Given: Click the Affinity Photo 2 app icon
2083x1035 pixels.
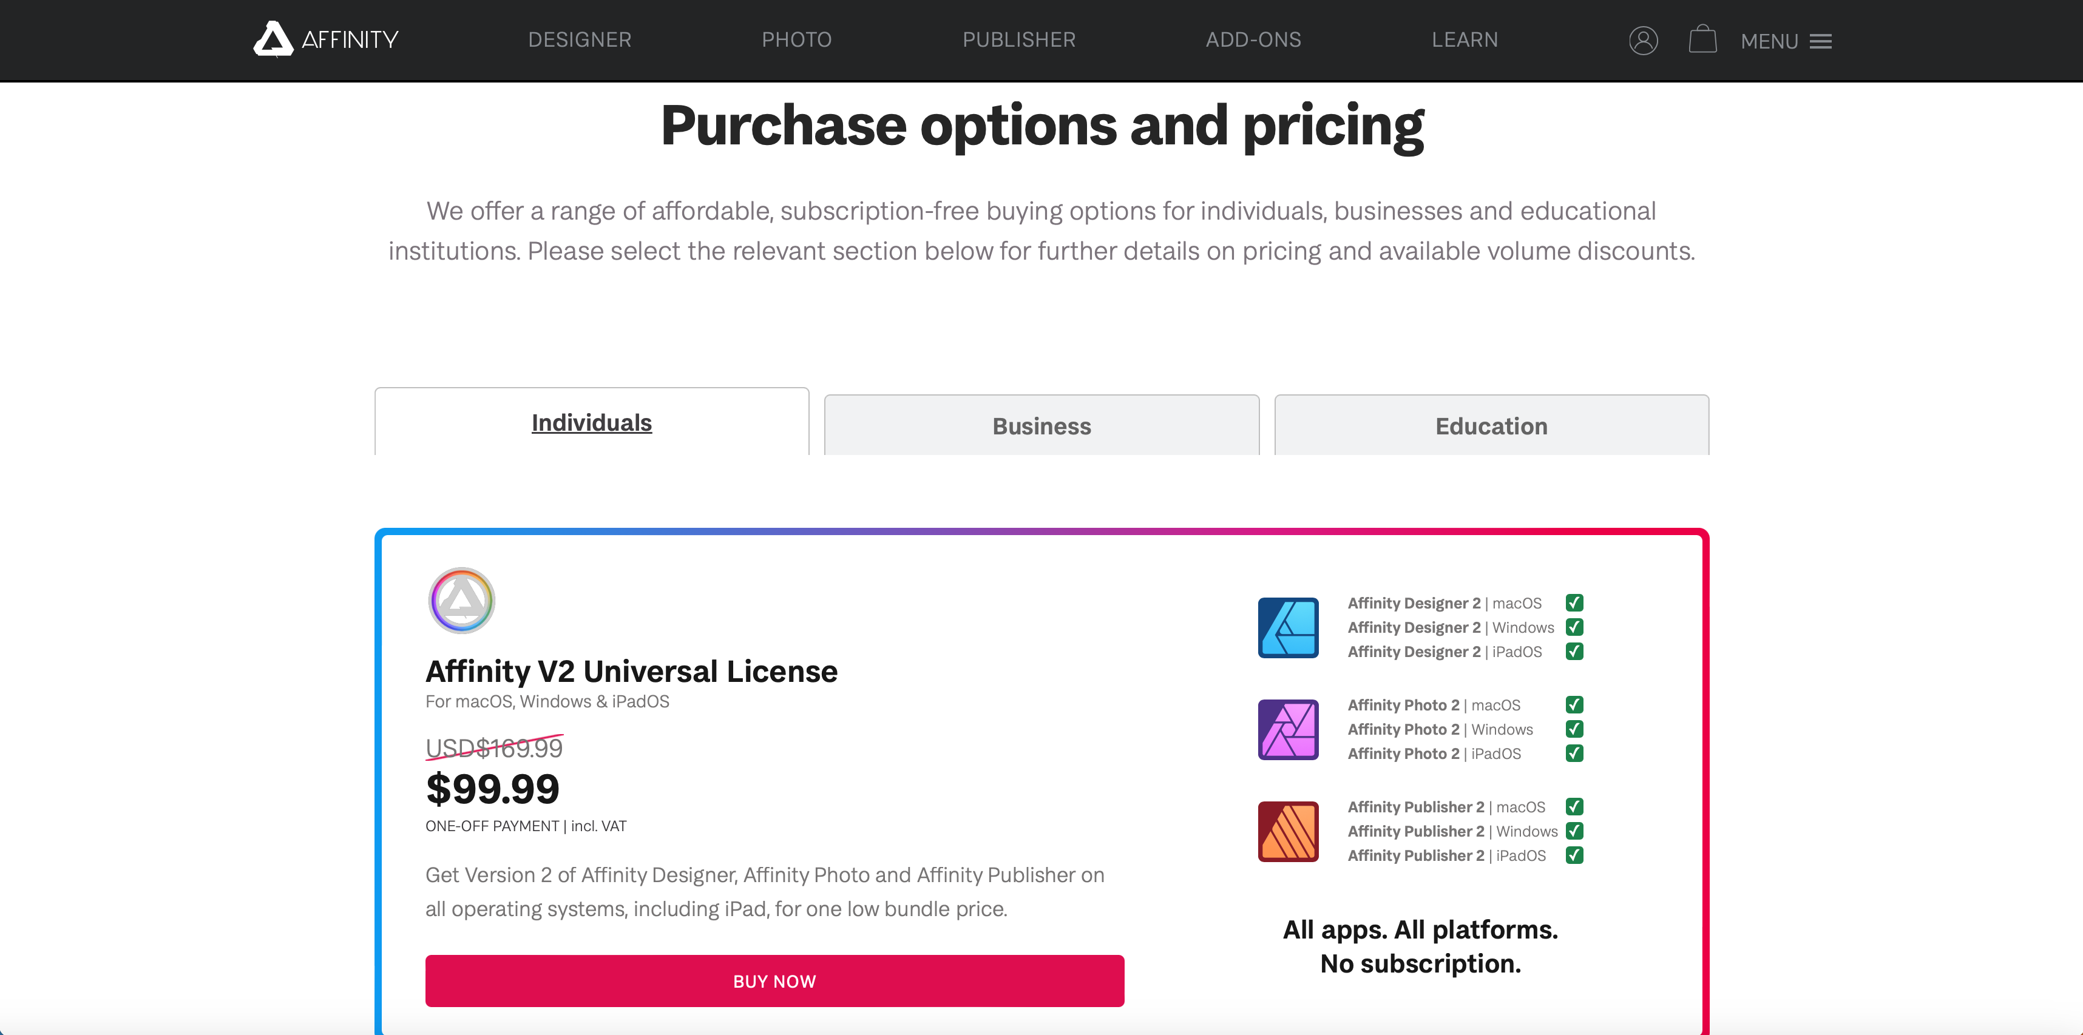Looking at the screenshot, I should pos(1288,729).
